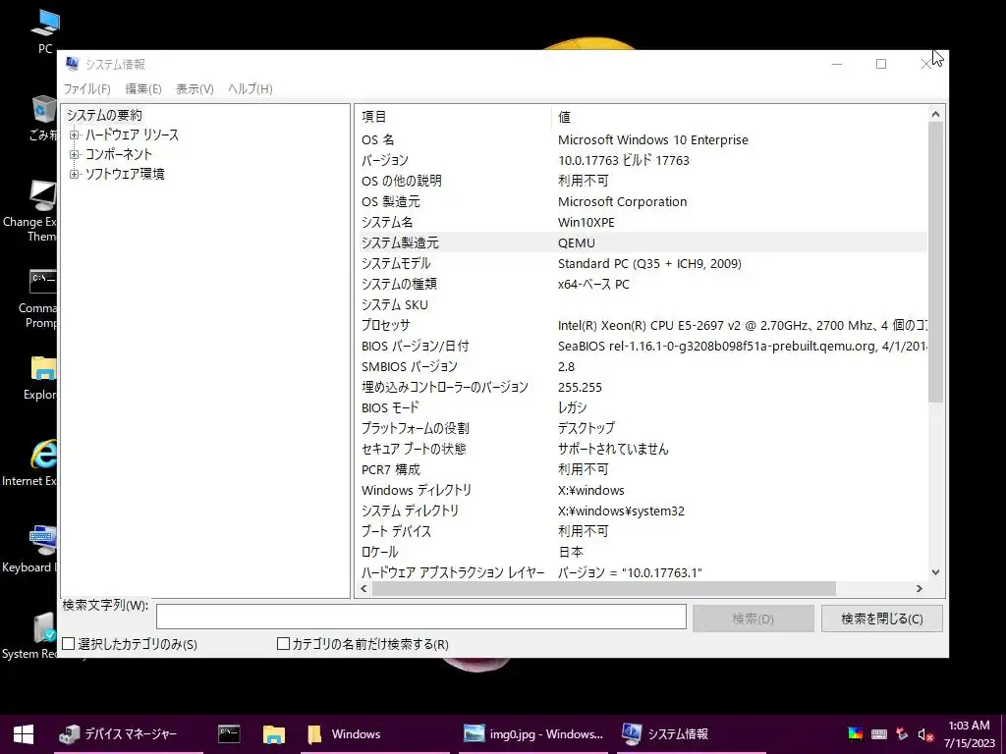This screenshot has width=1006, height=754.
Task: Select the OS 名 row
Action: 642,139
